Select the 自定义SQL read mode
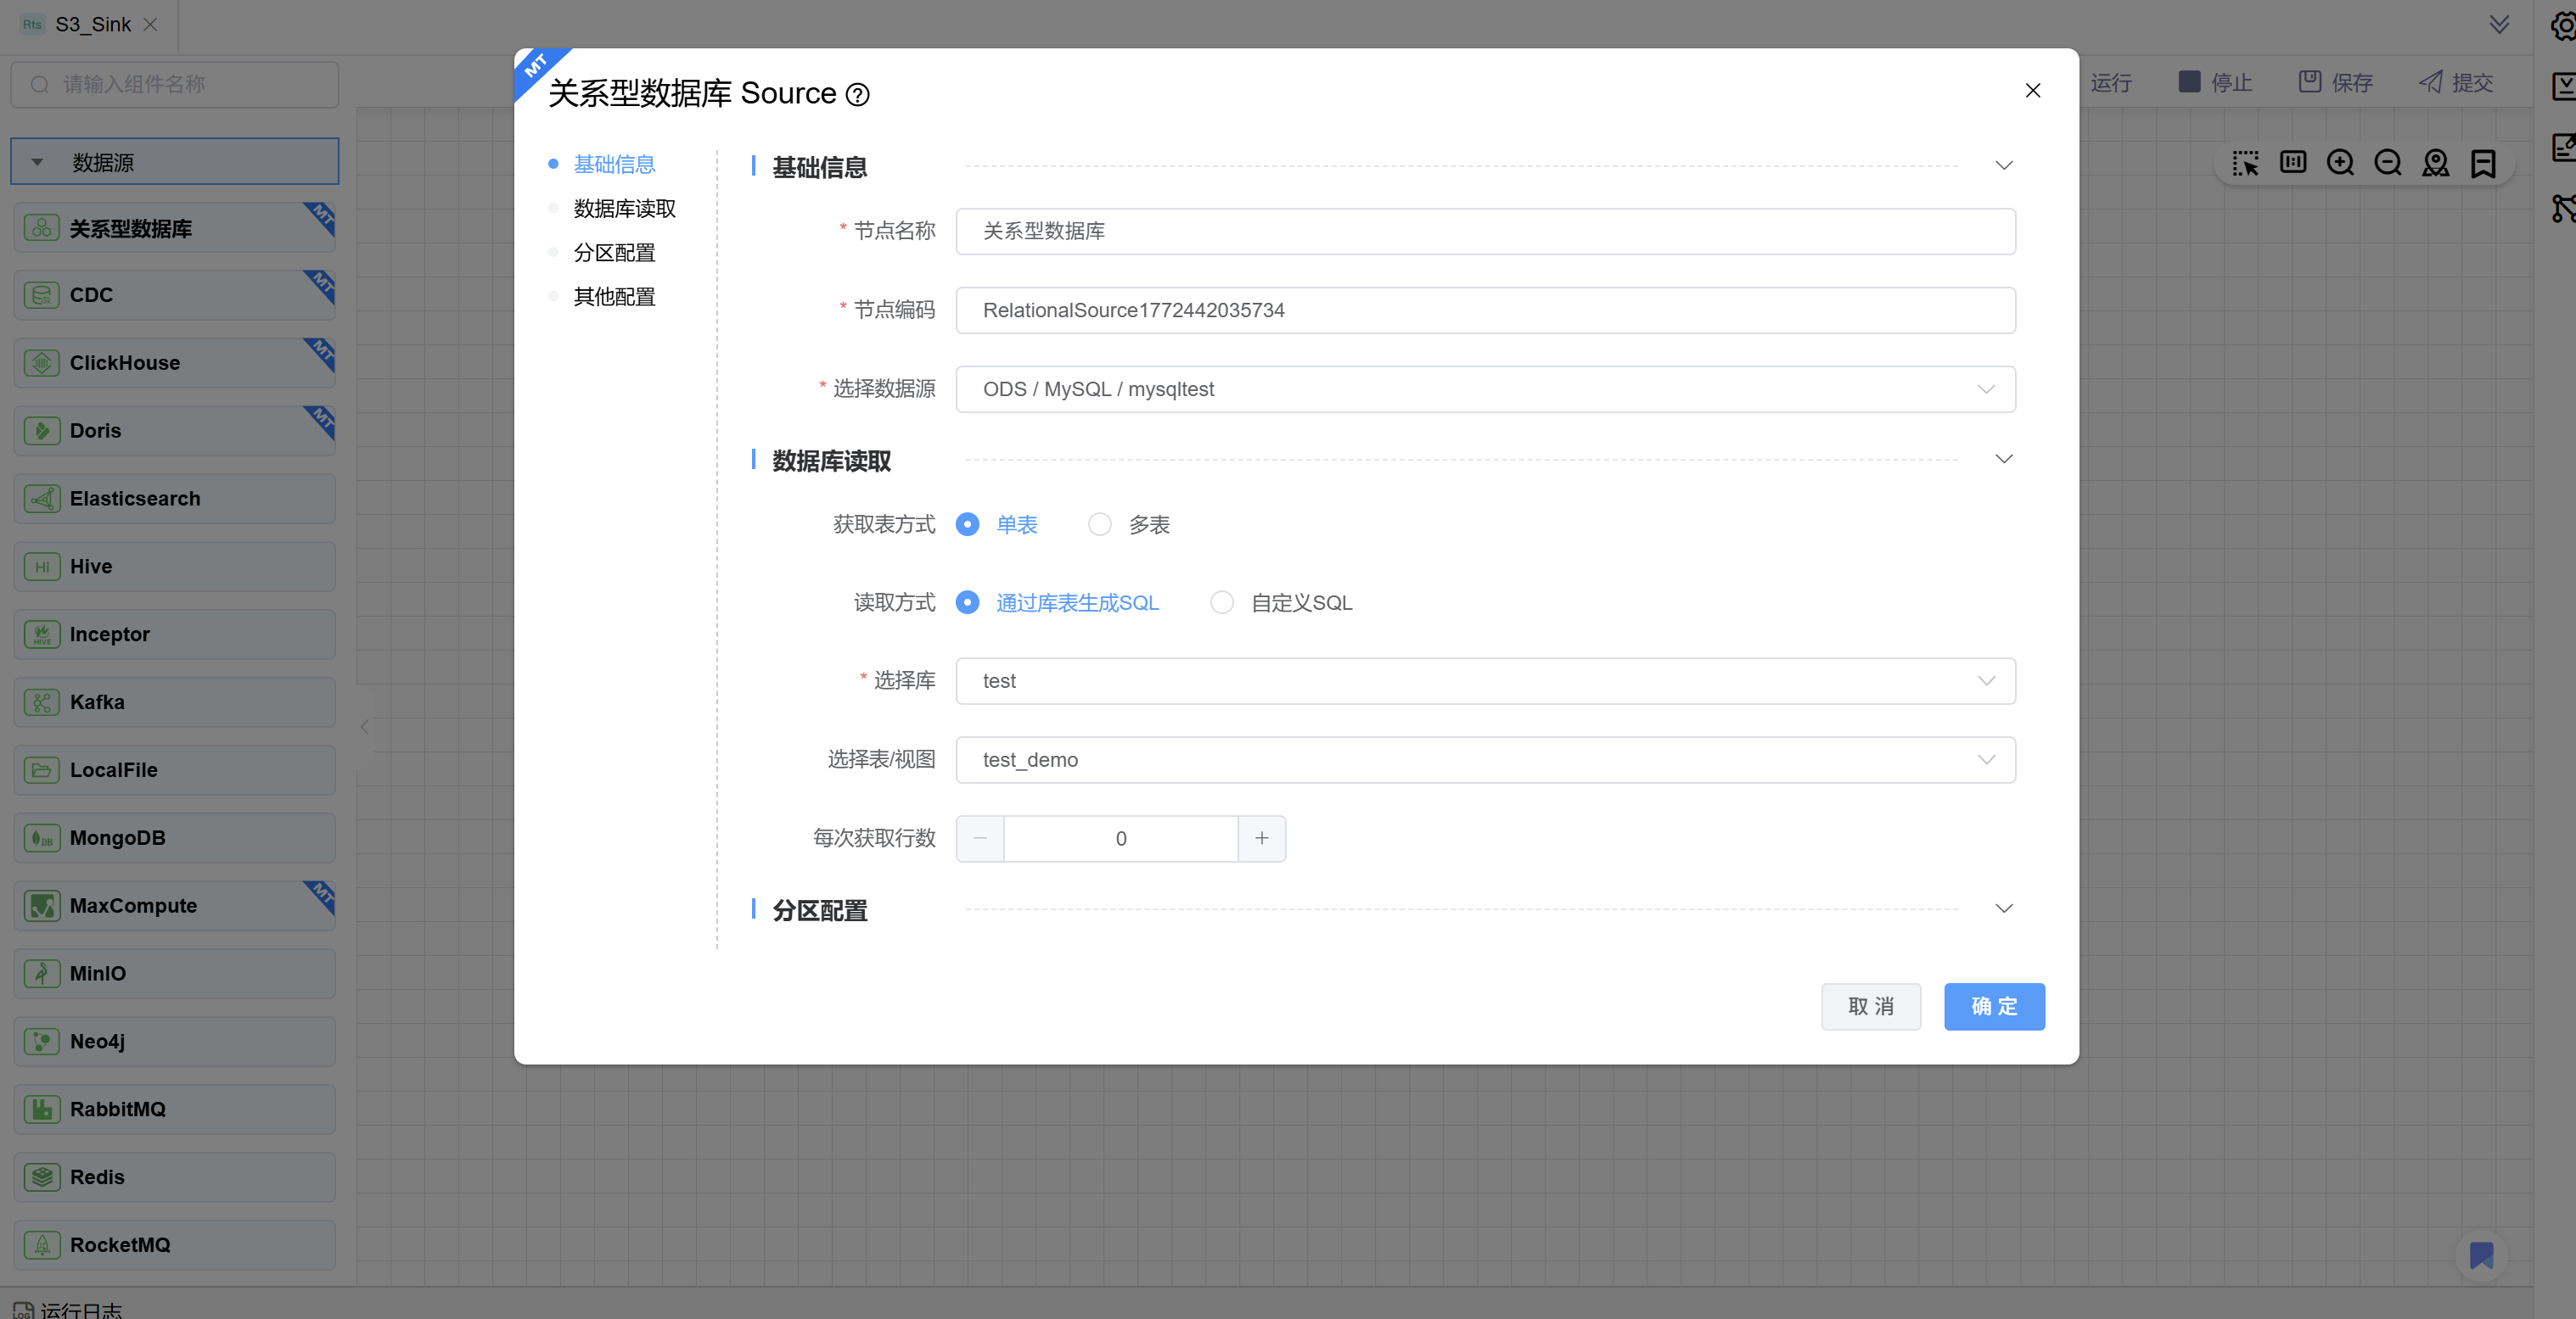 [1223, 602]
